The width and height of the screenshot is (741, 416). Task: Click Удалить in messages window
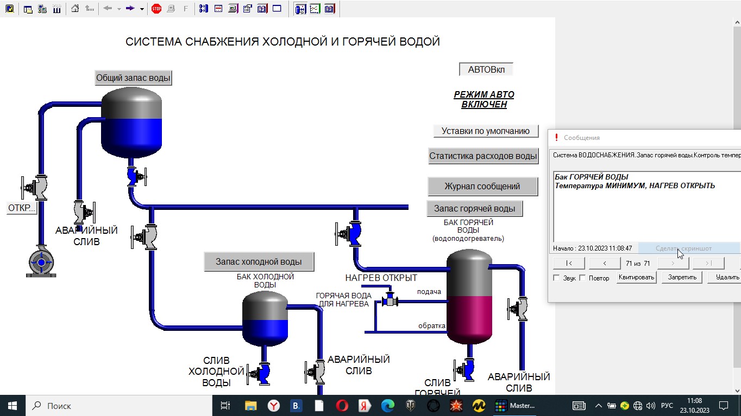pos(724,277)
